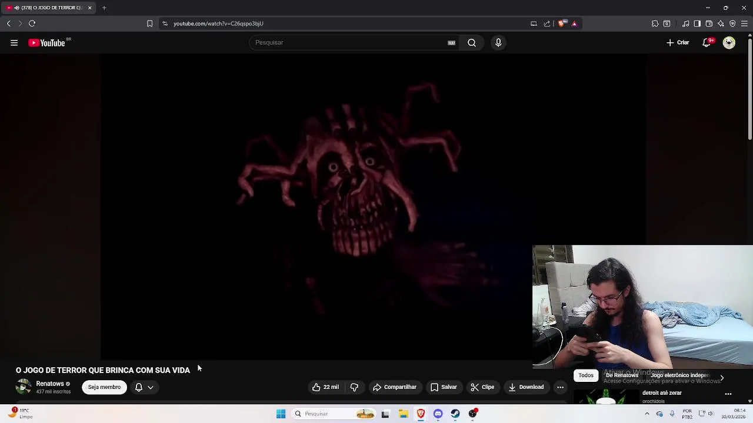Open the detroit até zerar recommended video
The width and height of the screenshot is (753, 423).
click(662, 393)
